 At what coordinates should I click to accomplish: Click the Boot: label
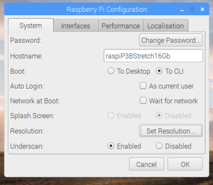[x=18, y=71]
